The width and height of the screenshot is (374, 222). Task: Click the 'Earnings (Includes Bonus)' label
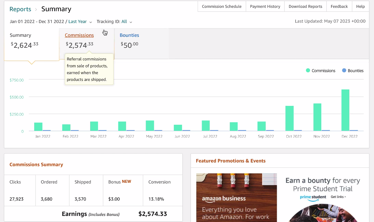point(90,214)
